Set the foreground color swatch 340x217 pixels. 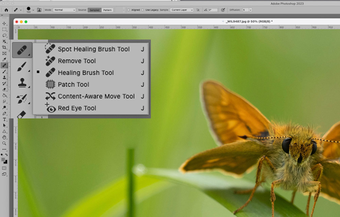click(x=3, y=160)
